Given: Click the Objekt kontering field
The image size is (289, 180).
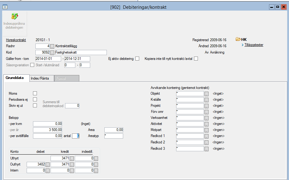Looking at the screenshot, I should click(190, 93).
